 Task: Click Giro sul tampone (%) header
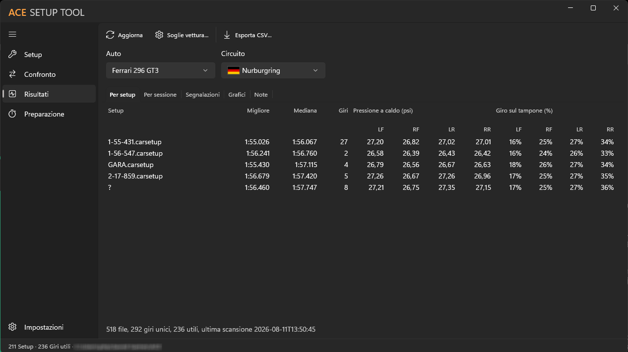(524, 111)
